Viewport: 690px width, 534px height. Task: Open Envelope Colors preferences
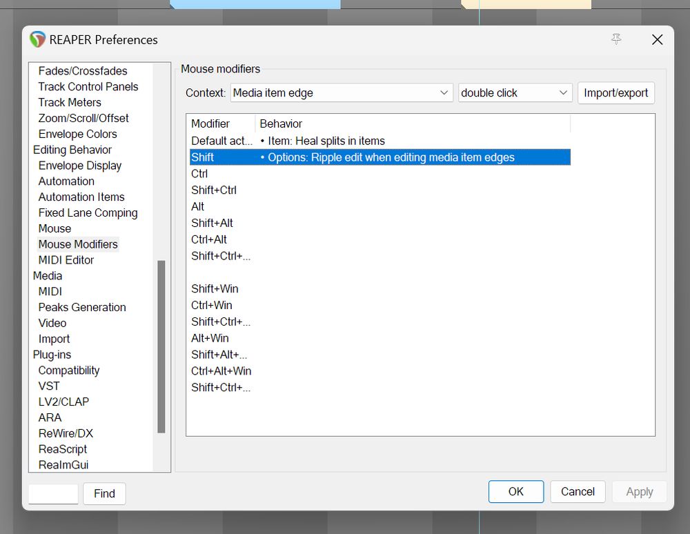coord(77,134)
